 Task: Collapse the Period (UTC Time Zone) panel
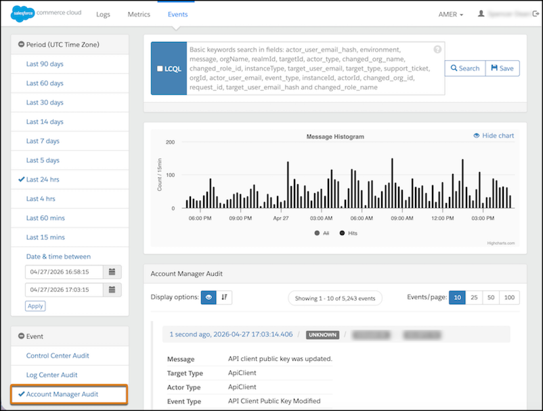point(21,44)
